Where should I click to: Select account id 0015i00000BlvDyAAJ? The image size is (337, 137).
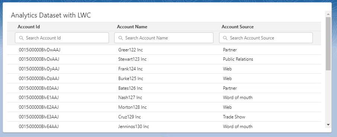(39, 69)
